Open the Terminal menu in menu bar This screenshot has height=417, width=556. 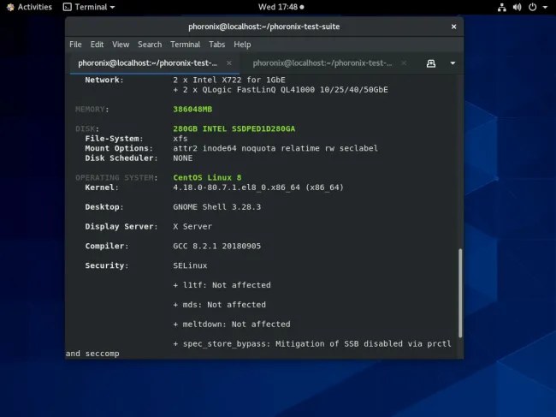pyautogui.click(x=185, y=45)
